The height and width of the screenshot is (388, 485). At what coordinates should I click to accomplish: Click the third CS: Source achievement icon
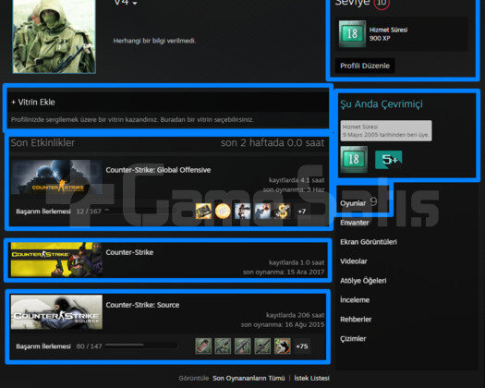coord(243,346)
